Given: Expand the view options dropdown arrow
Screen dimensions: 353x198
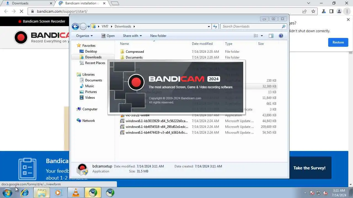Looking at the screenshot, I should pos(262,36).
